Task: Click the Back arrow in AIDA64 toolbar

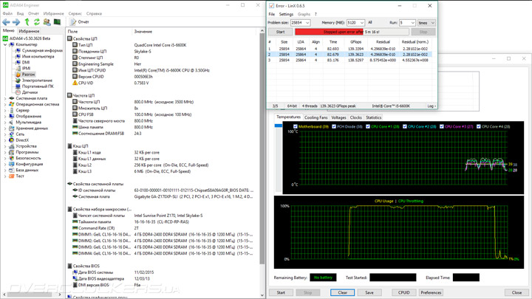Action: point(6,22)
